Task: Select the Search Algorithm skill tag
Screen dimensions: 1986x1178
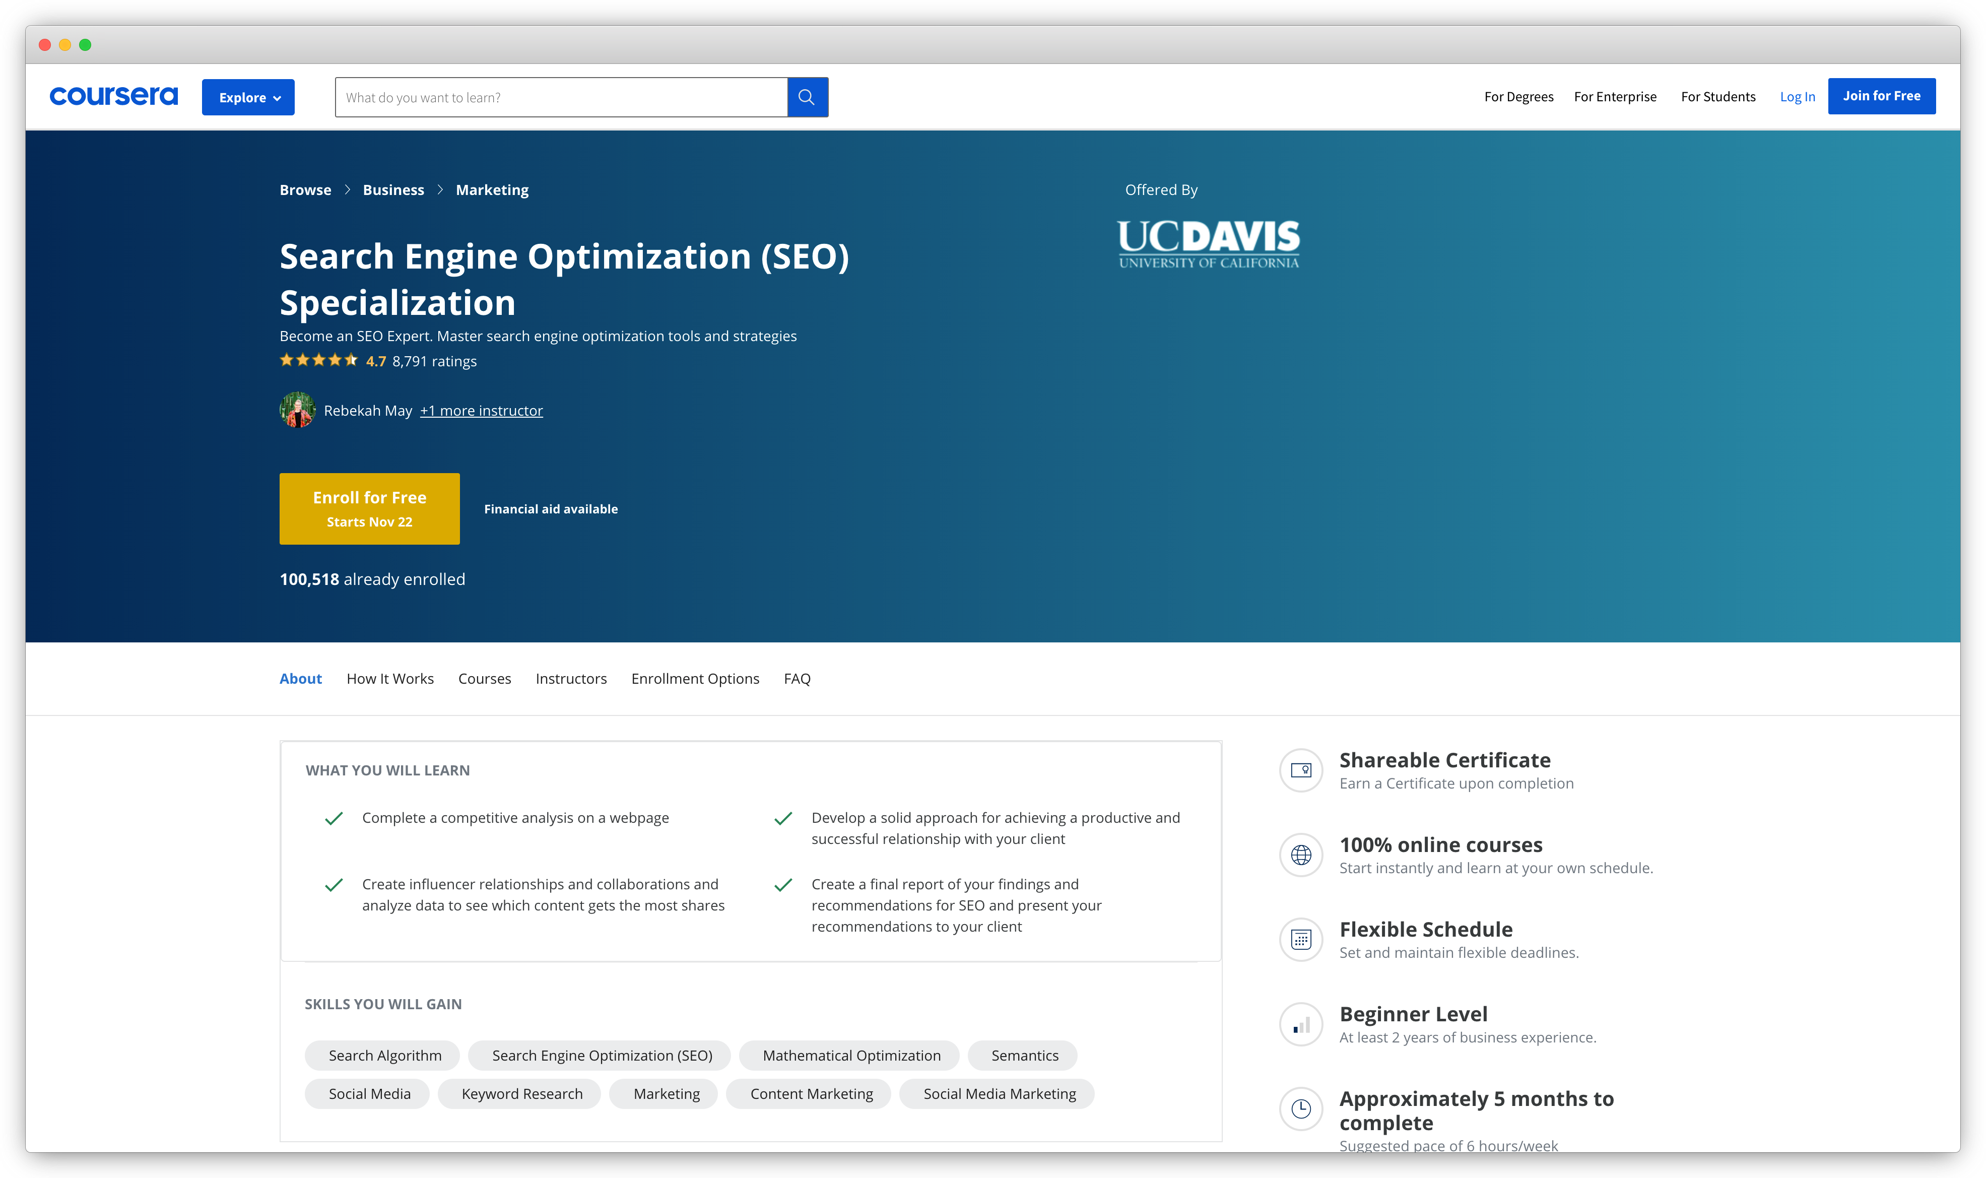Action: pyautogui.click(x=382, y=1055)
